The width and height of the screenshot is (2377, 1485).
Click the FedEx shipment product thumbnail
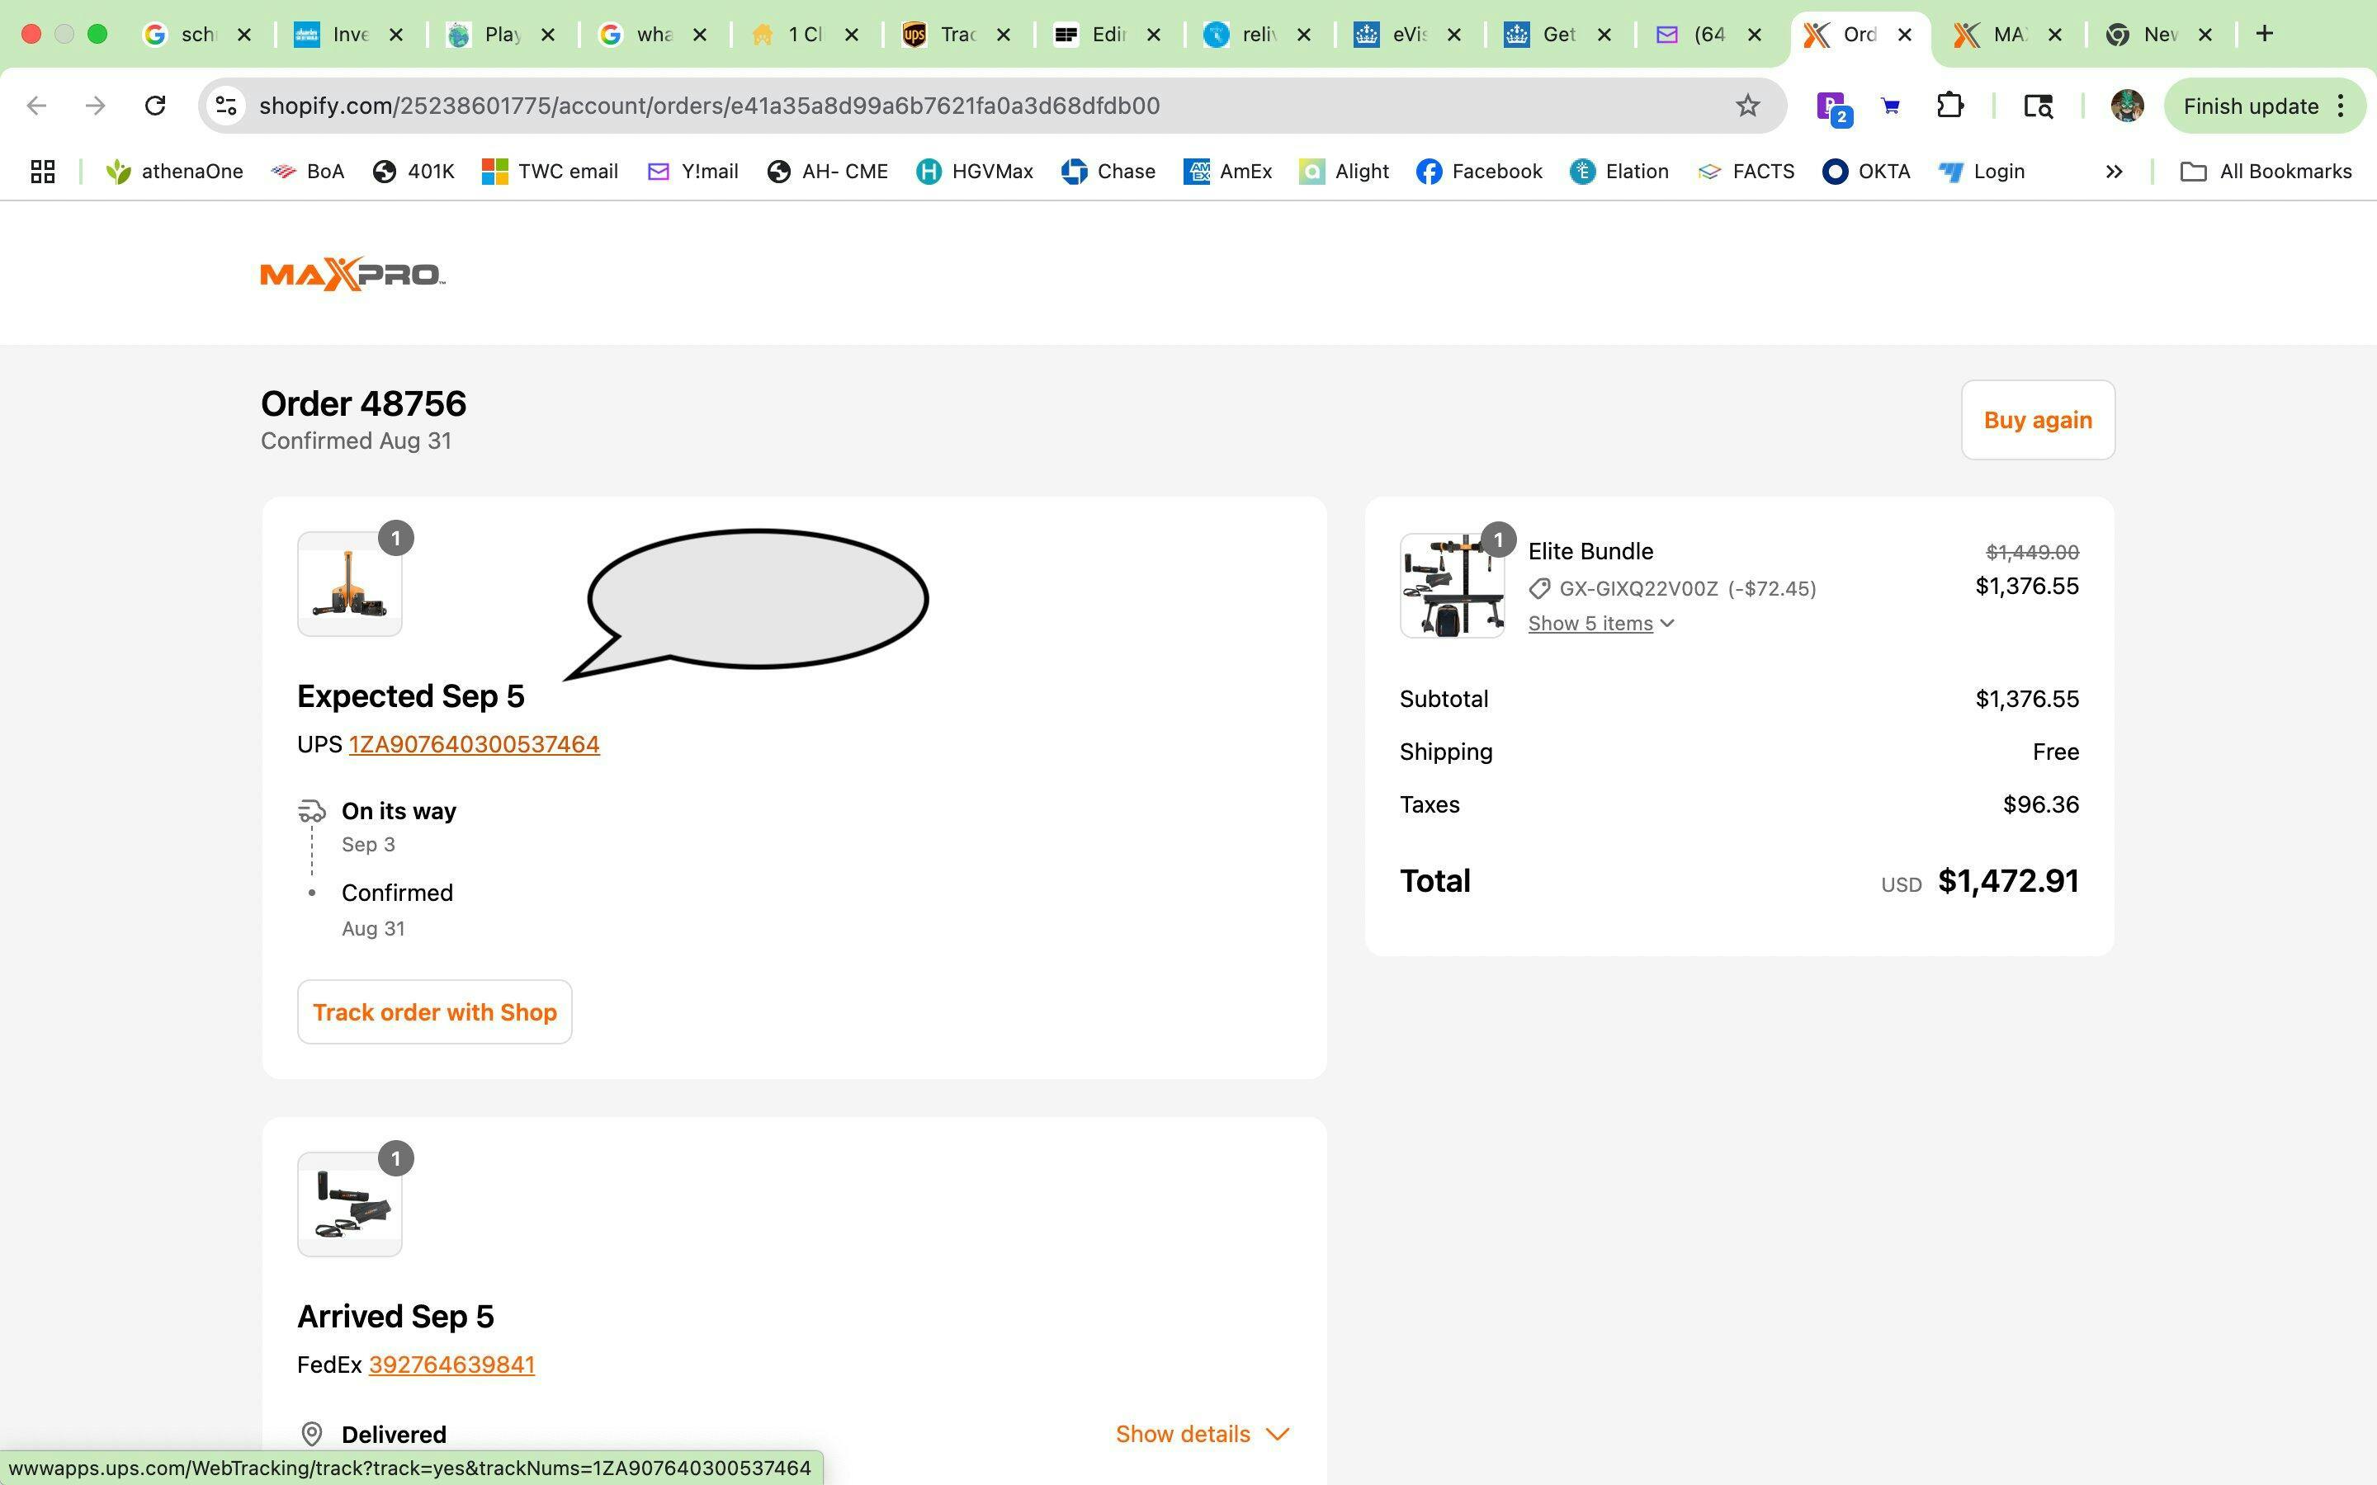[x=350, y=1204]
